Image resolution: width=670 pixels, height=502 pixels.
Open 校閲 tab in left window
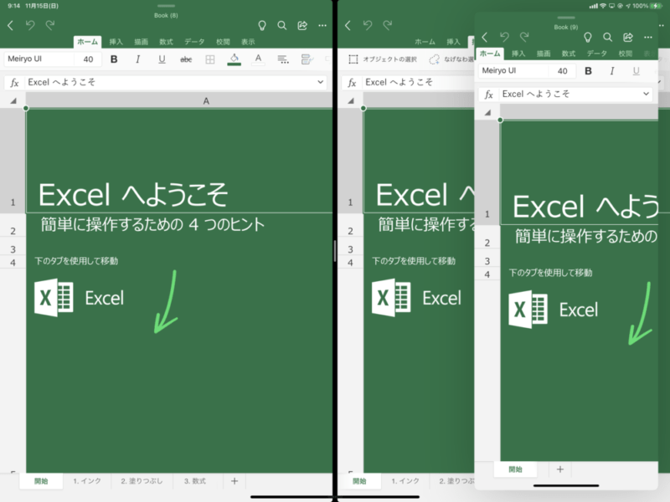(223, 42)
